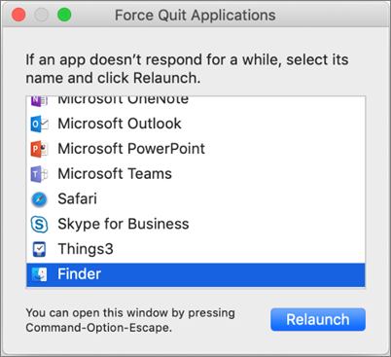Select the Safari list entry
The width and height of the screenshot is (391, 357).
point(195,198)
